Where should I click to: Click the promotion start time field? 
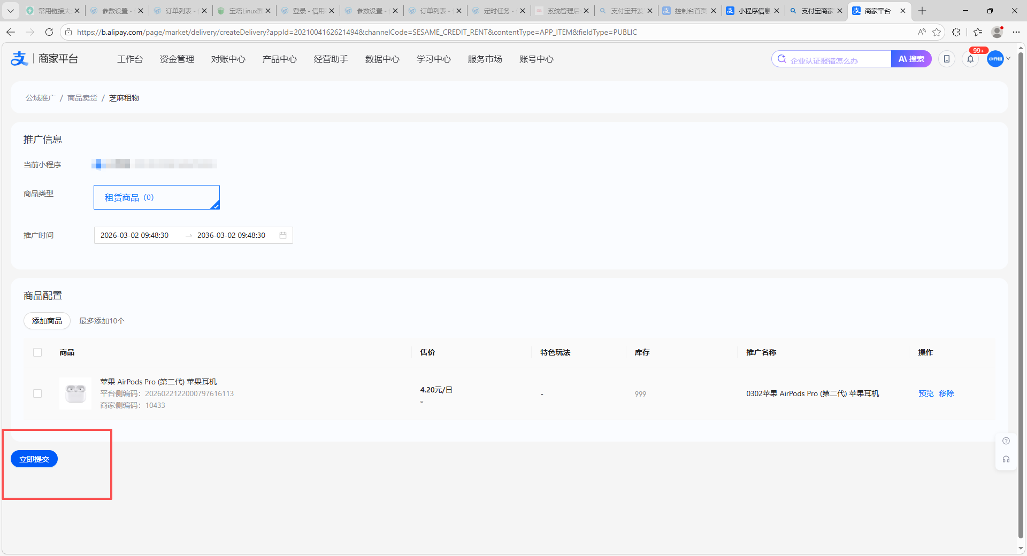click(135, 235)
